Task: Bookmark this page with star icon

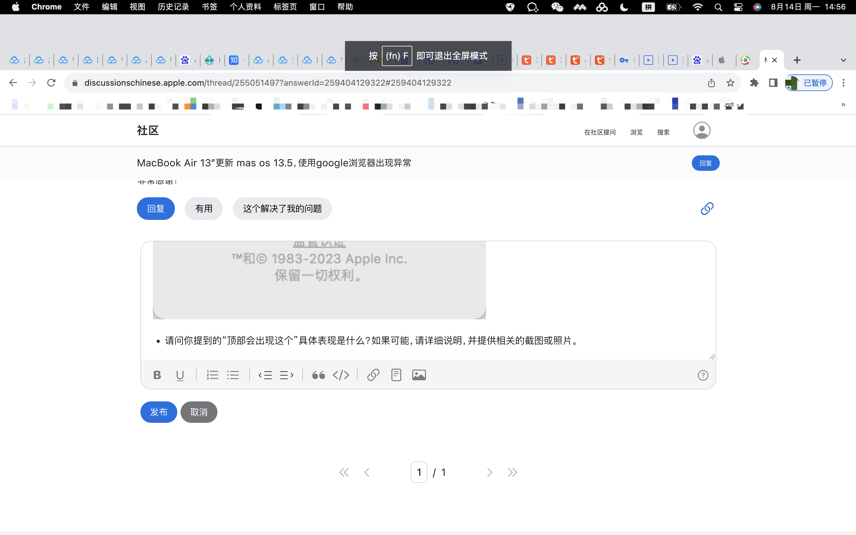Action: click(730, 83)
